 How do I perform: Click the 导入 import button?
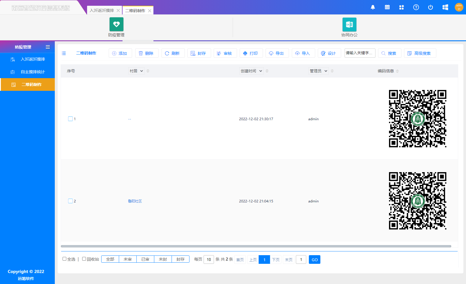click(303, 53)
